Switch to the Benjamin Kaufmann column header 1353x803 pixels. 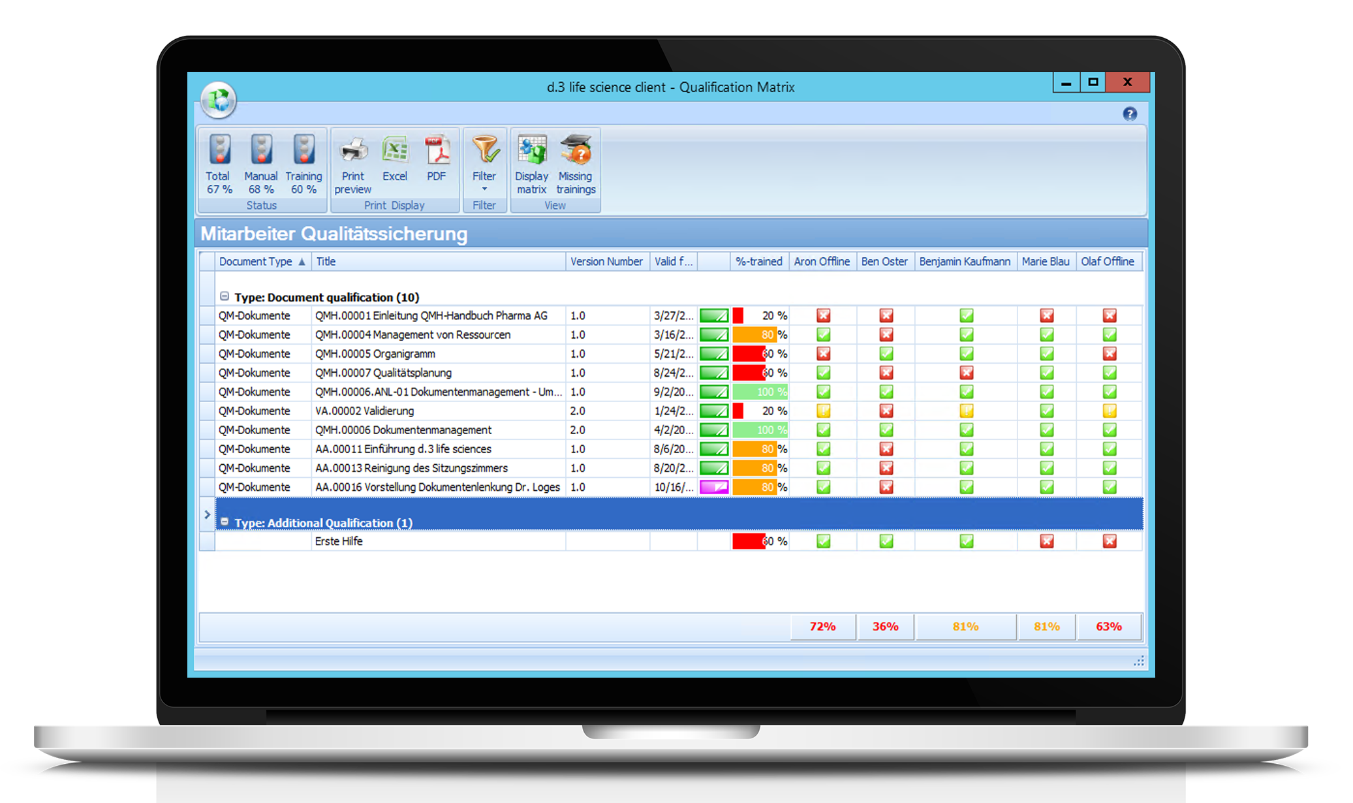pyautogui.click(x=965, y=261)
